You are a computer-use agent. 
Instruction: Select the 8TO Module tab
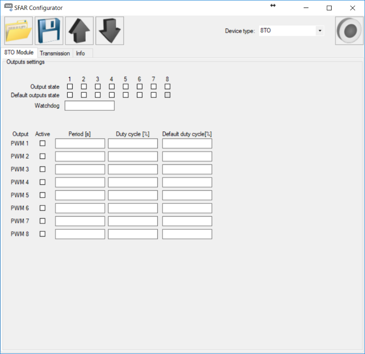tap(19, 53)
